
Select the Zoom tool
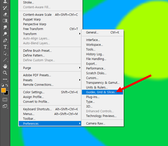(x=5, y=73)
